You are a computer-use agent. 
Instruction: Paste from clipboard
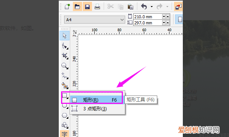pos(130,7)
